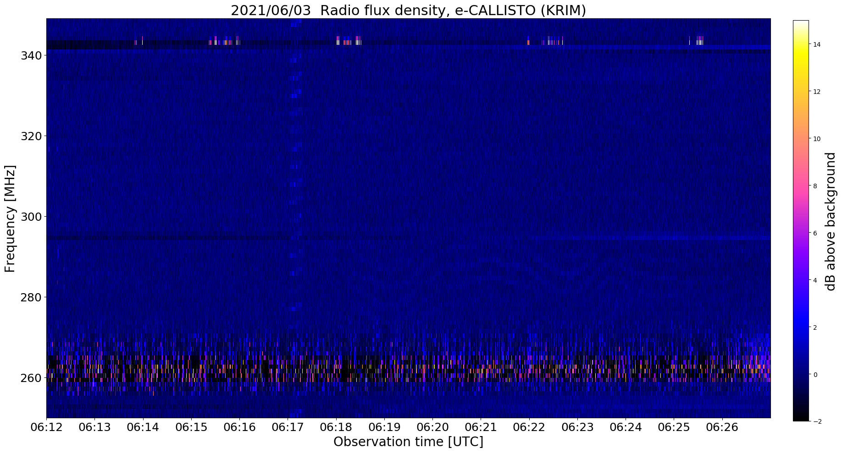This screenshot has height=453, width=842.
Task: Click the 06:24 time tick label
Action: (x=626, y=427)
